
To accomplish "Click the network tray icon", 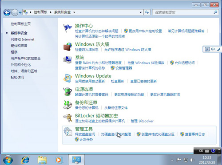I will 185,160.
